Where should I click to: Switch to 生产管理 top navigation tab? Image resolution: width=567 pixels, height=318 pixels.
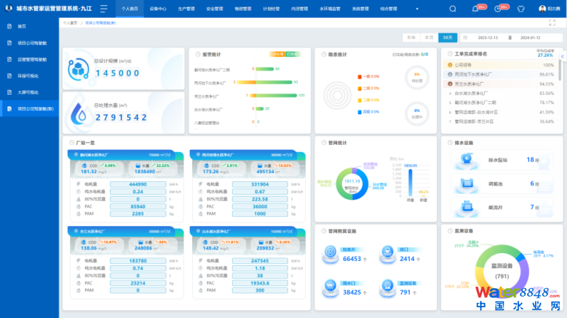pos(186,9)
